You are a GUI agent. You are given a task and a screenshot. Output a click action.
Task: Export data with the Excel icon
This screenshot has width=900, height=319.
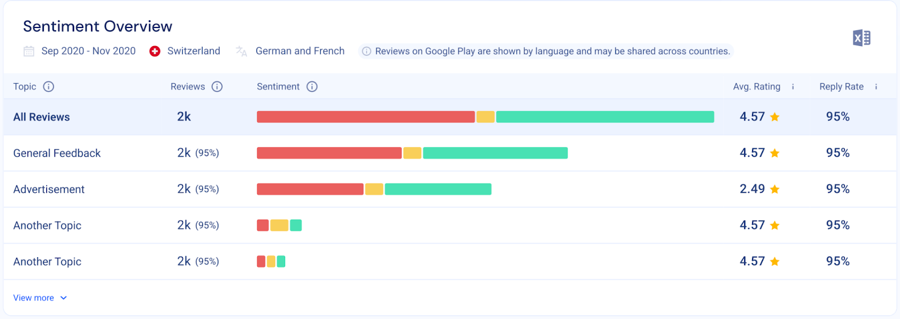coord(861,38)
